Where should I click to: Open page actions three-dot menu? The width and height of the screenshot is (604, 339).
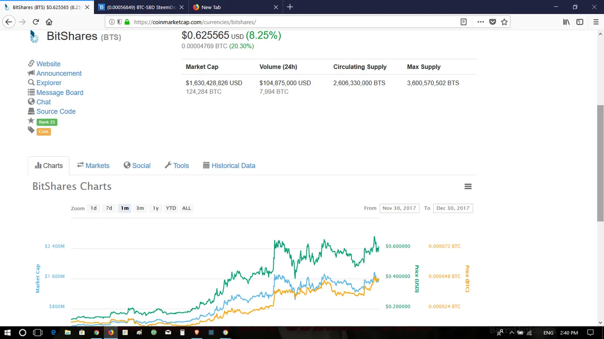(x=480, y=22)
